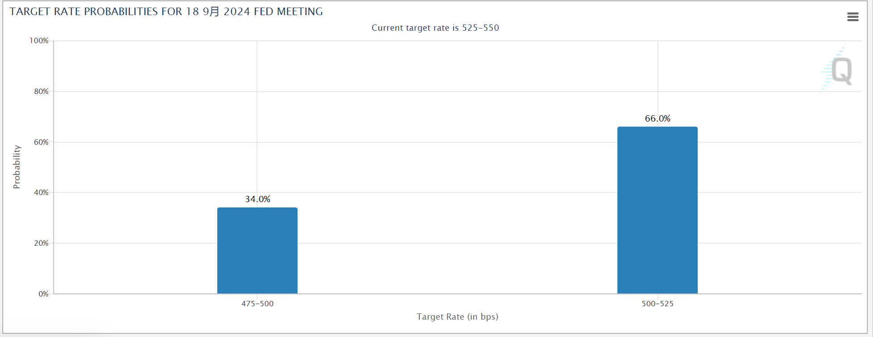Click the 34.0% data label
This screenshot has width=873, height=337.
pyautogui.click(x=257, y=199)
